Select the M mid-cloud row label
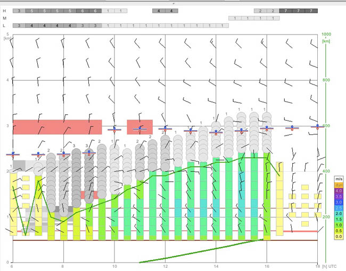Viewport: 346px width, 271px height. 5,18
